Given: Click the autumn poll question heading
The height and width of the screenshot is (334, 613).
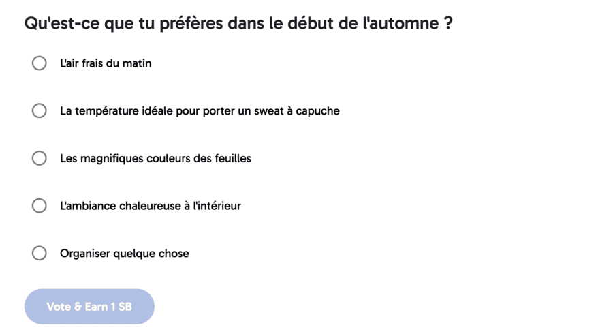Looking at the screenshot, I should 238,23.
